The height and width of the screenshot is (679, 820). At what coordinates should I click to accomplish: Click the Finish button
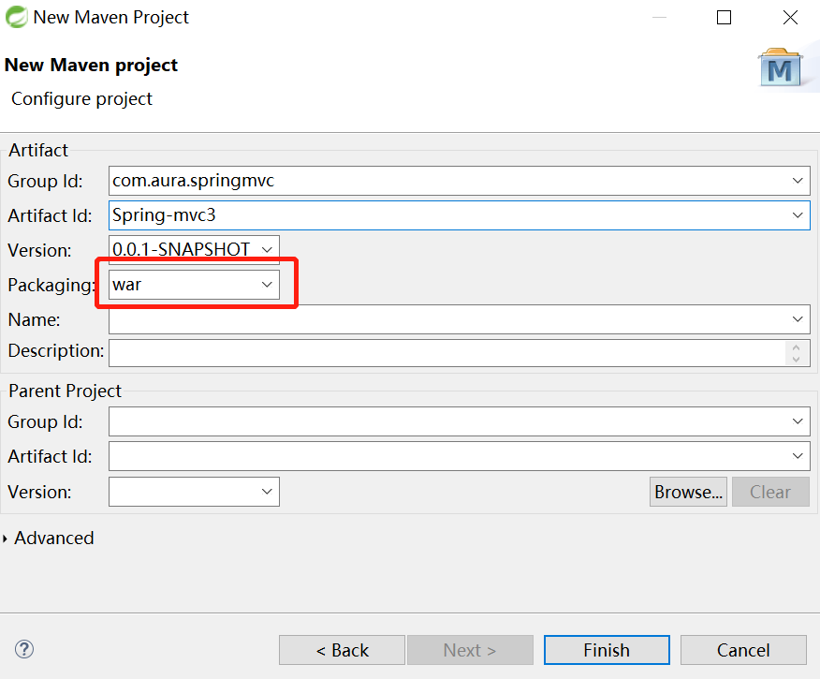point(607,650)
